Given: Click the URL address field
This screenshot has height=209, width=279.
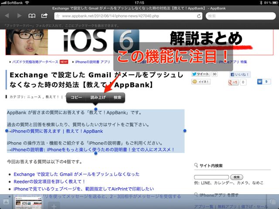Looking at the screenshot, I should [129, 16].
